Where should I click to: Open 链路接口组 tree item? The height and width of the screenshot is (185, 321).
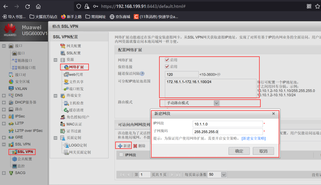(27, 68)
